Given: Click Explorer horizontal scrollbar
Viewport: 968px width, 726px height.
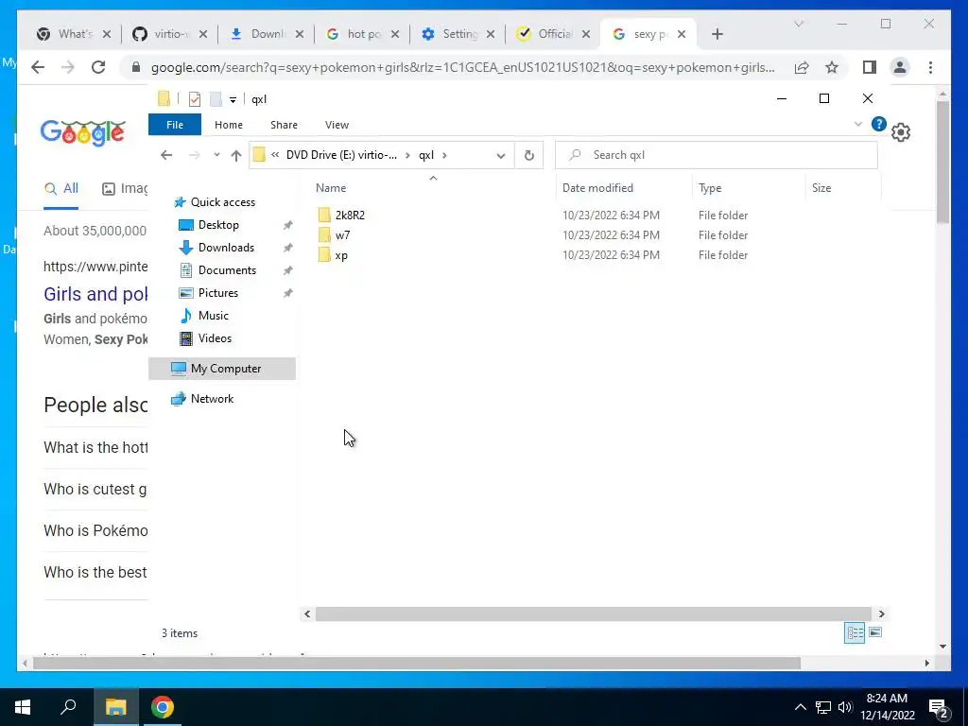Looking at the screenshot, I should (594, 614).
